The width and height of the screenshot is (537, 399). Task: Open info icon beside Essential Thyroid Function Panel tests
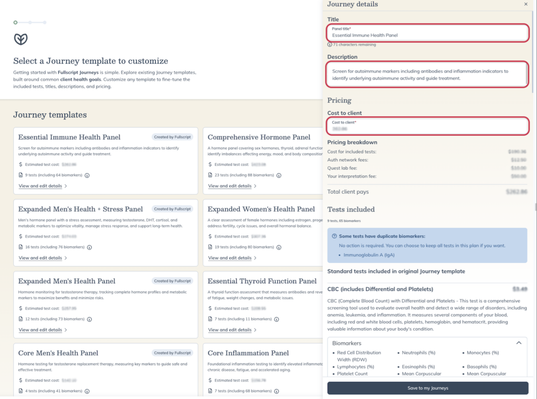click(x=276, y=319)
